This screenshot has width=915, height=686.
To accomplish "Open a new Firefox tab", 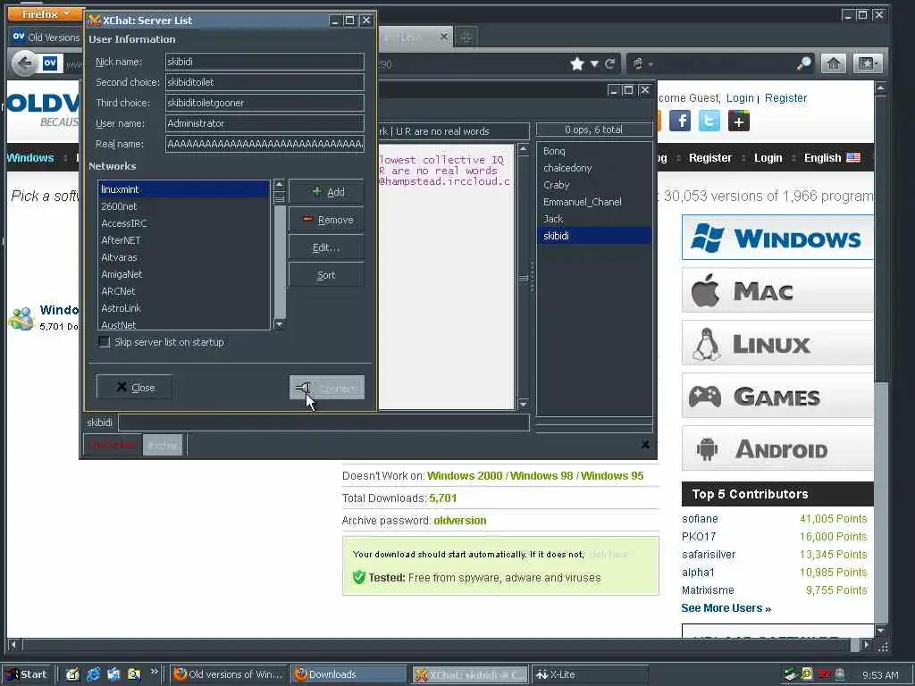I will point(466,38).
